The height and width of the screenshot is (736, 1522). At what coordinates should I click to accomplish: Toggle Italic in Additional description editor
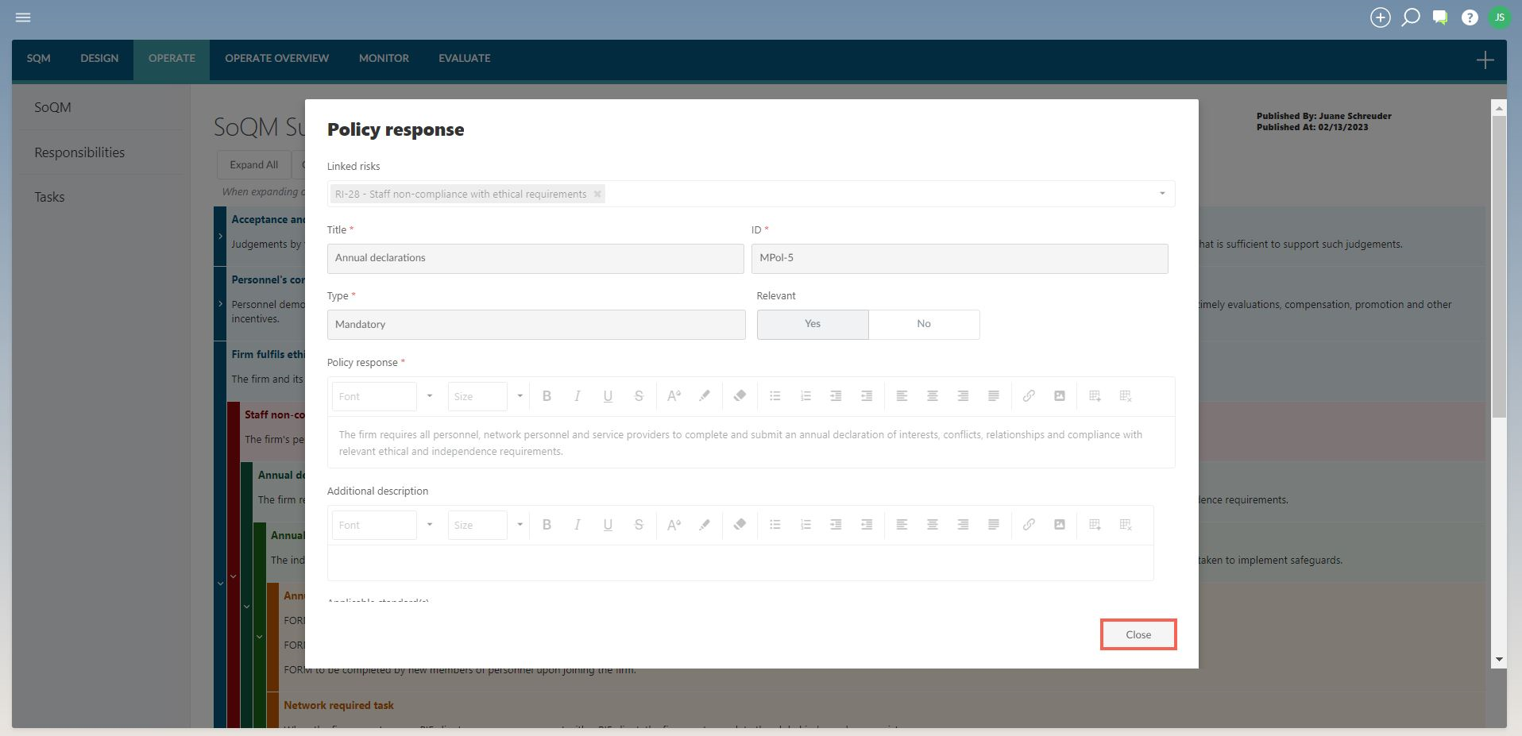point(578,525)
